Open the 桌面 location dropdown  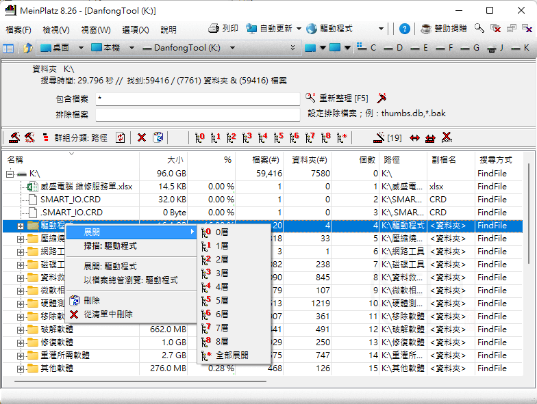[x=80, y=48]
